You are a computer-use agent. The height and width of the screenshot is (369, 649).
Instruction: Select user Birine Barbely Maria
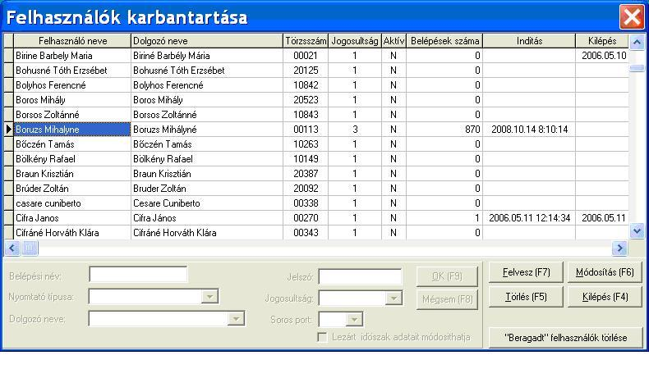click(x=72, y=56)
